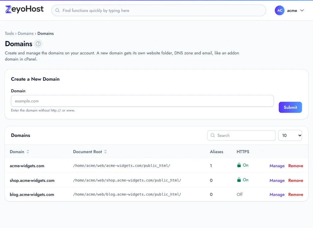Open the help question mark beside Domains heading
313x228 pixels.
click(x=38, y=43)
